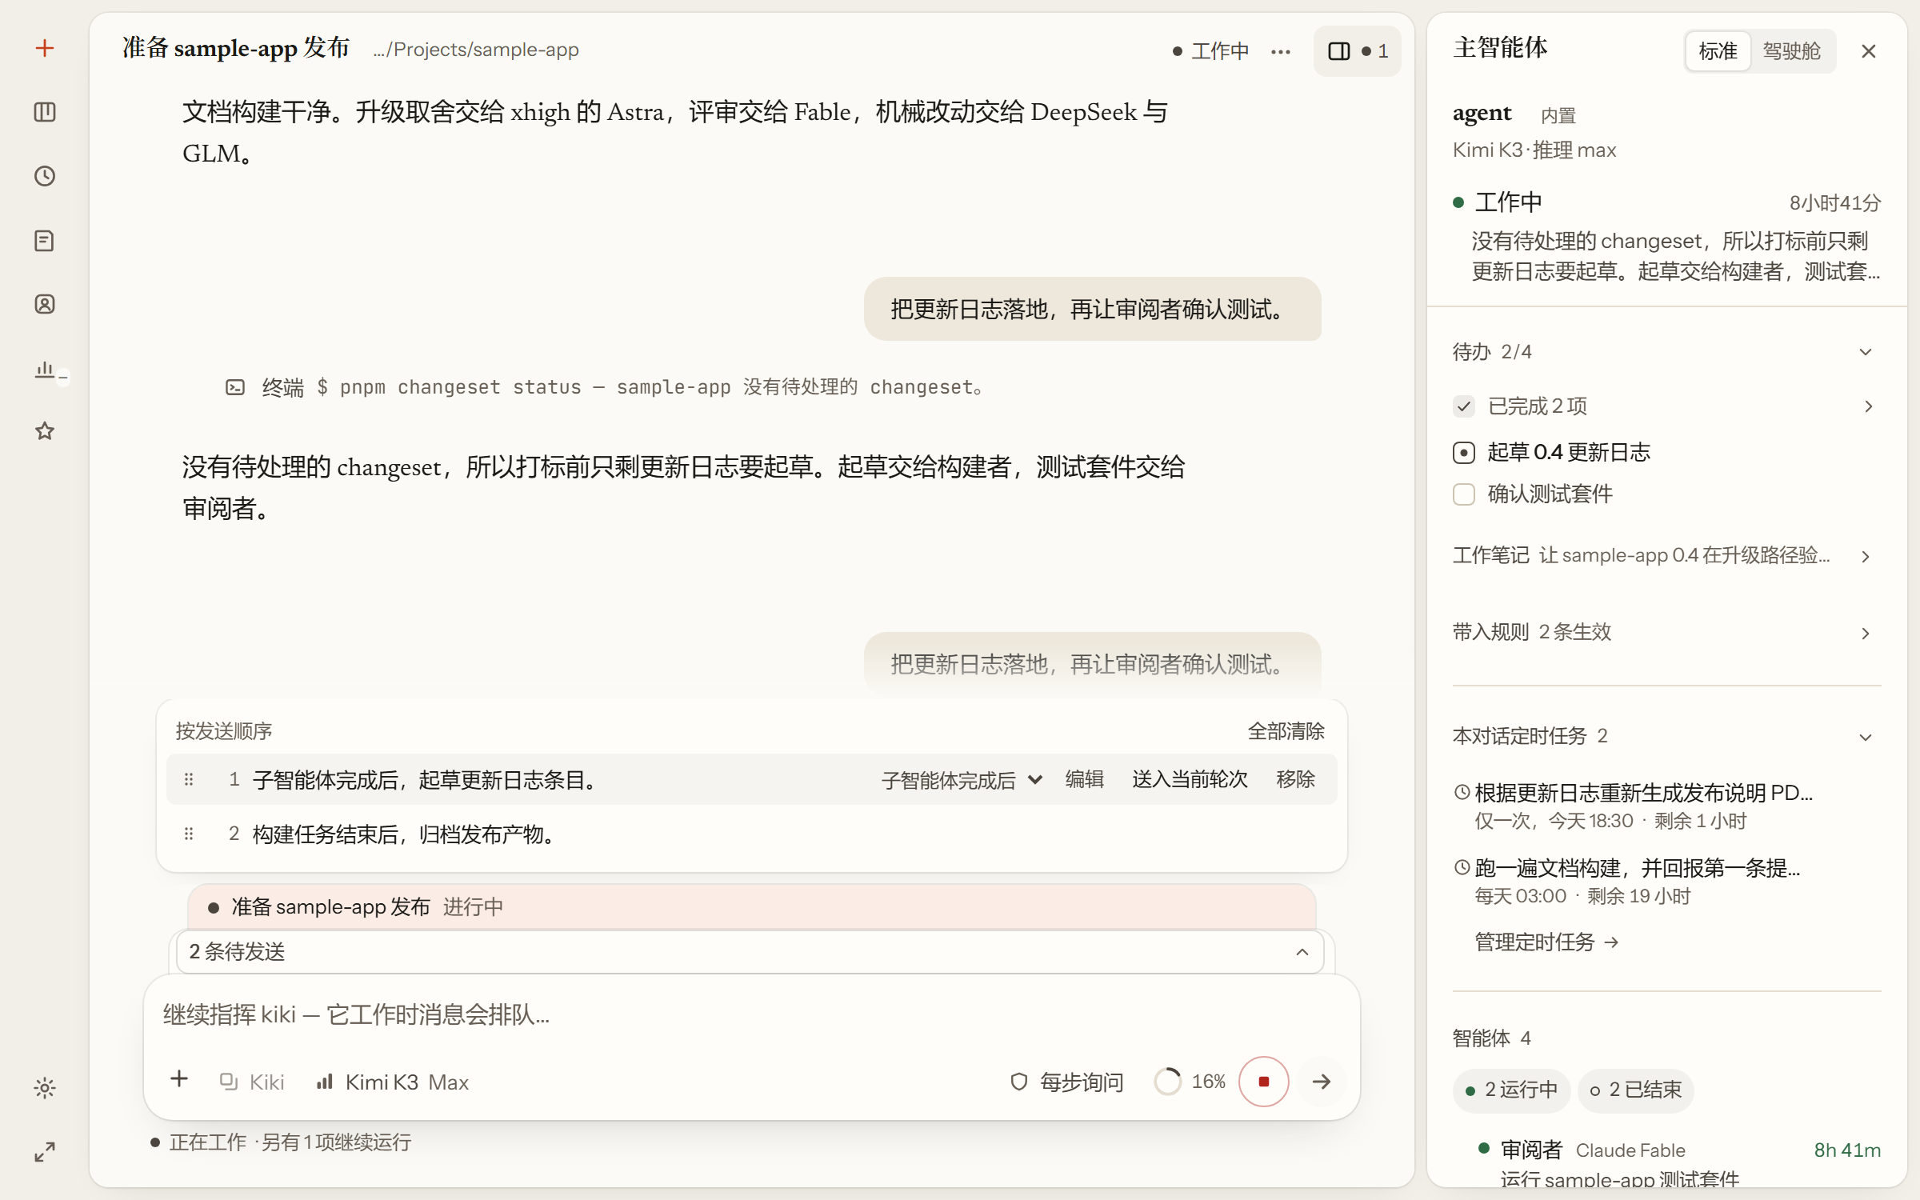Open 管理定时任务 link
Viewport: 1920px width, 1200px height.
coord(1546,942)
